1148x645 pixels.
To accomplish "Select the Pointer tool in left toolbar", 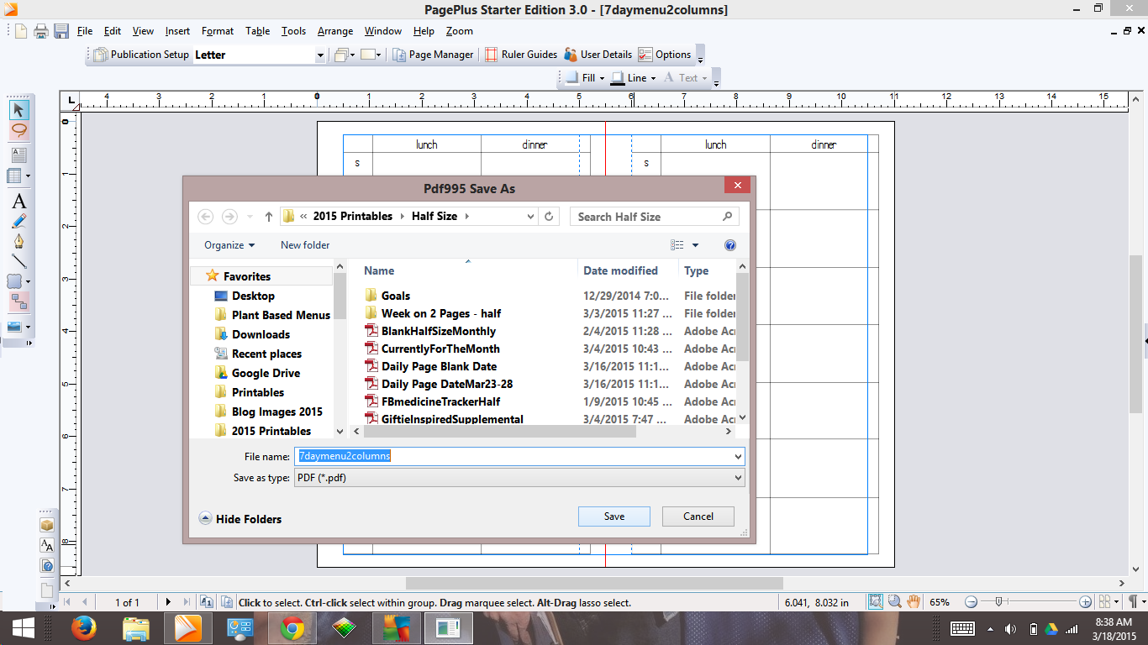I will [x=18, y=109].
